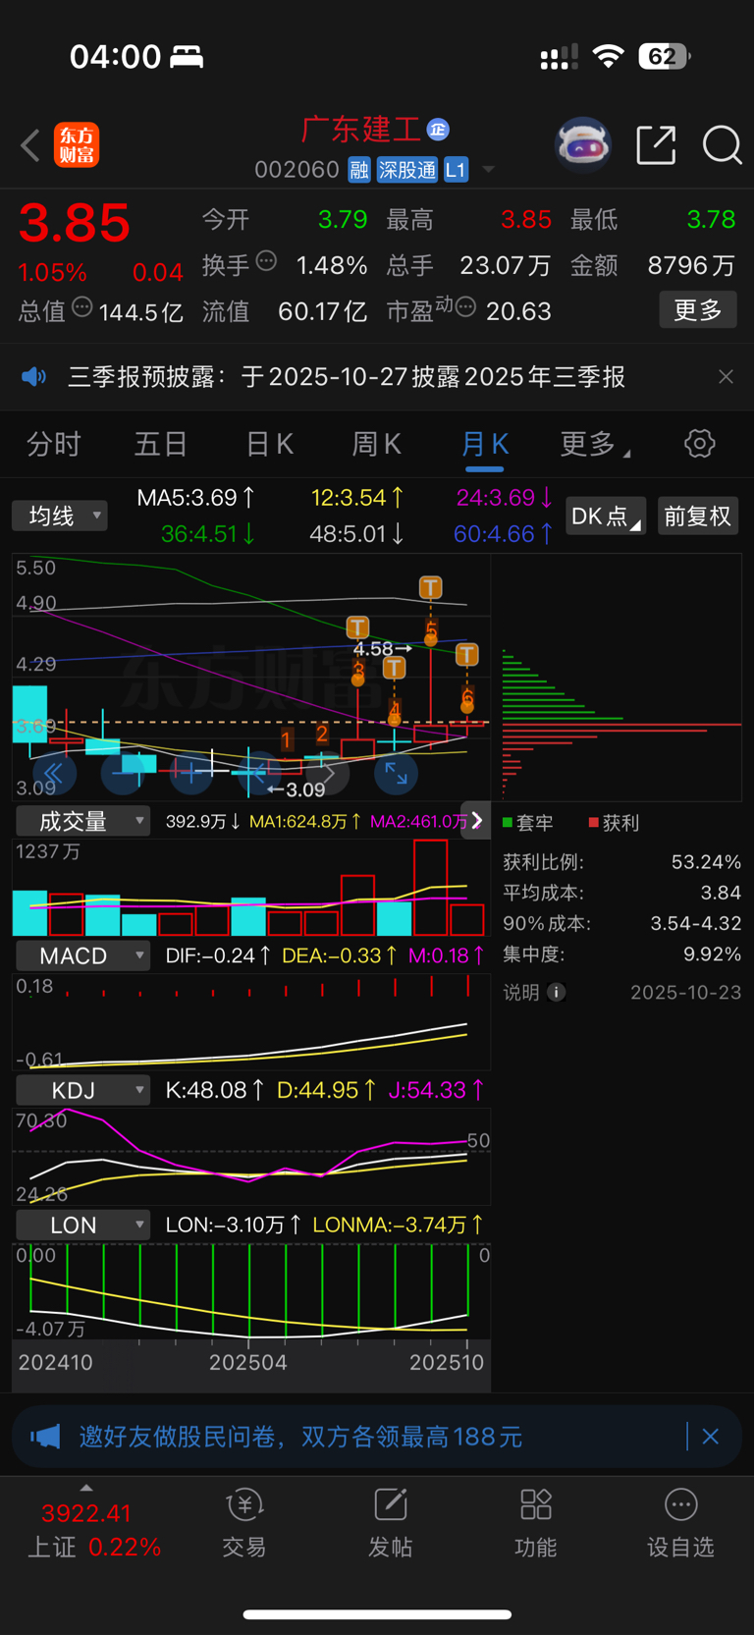Image resolution: width=755 pixels, height=1635 pixels.
Task: Tap the current price 3.85
Action: coord(75,223)
